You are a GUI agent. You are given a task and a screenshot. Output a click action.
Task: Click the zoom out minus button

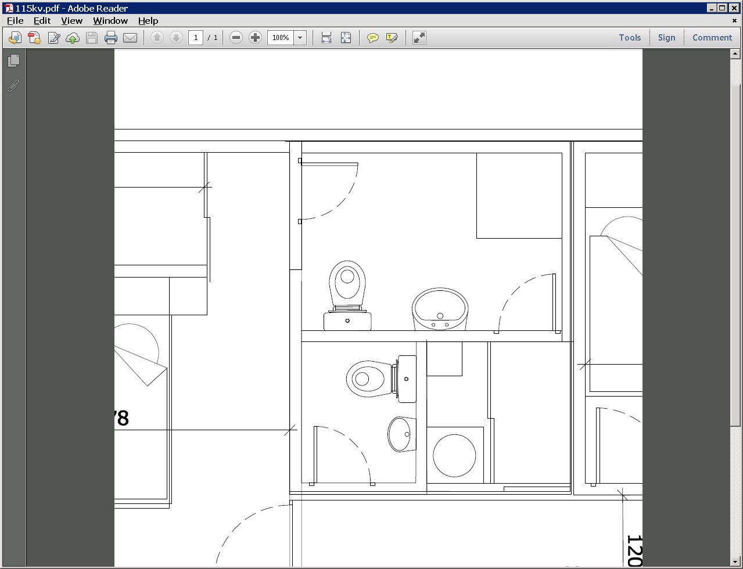pos(236,38)
